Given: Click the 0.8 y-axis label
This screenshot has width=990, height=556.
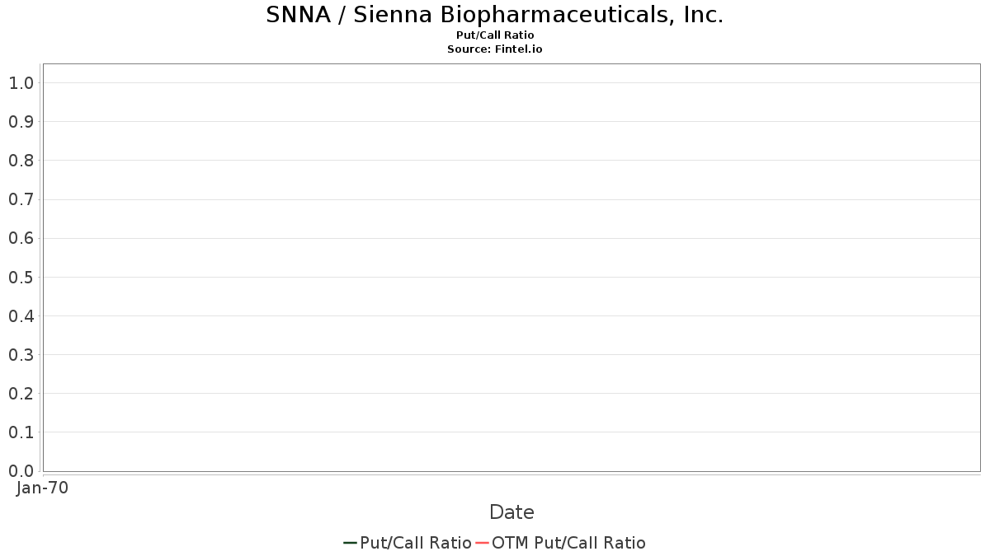Looking at the screenshot, I should (x=21, y=161).
